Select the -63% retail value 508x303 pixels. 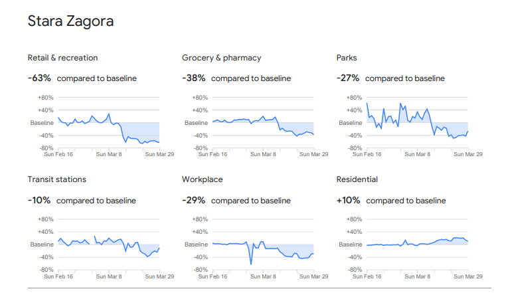coord(39,78)
